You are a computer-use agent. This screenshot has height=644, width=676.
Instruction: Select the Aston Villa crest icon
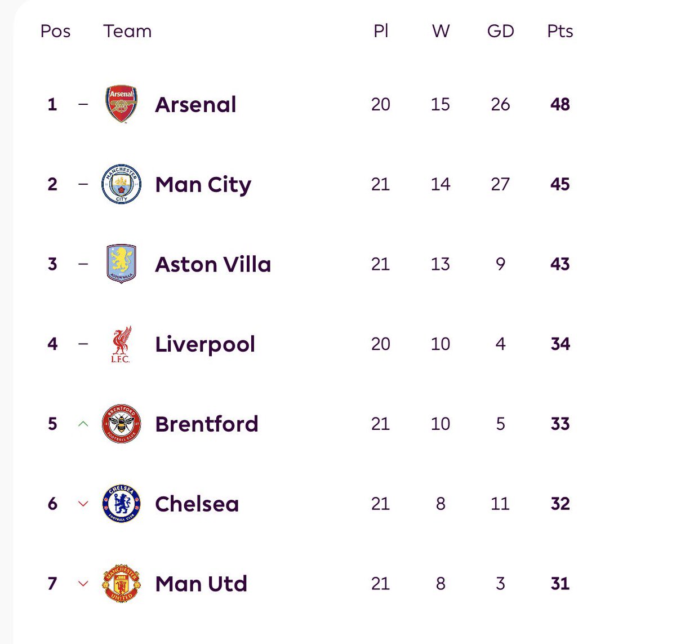(121, 264)
